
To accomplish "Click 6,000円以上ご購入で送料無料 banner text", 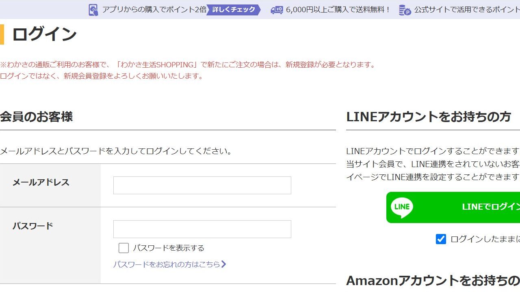I will click(x=338, y=10).
